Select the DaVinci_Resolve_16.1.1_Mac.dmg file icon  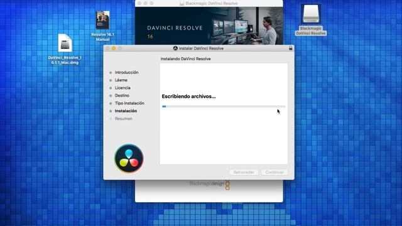click(65, 43)
